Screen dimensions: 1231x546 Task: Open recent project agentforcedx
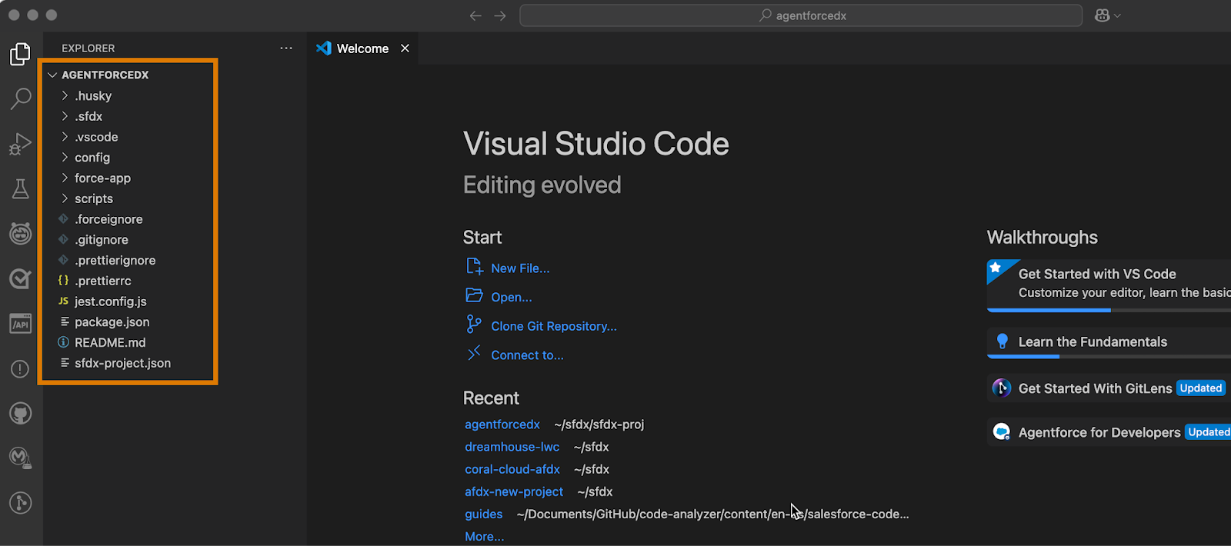[x=502, y=424]
